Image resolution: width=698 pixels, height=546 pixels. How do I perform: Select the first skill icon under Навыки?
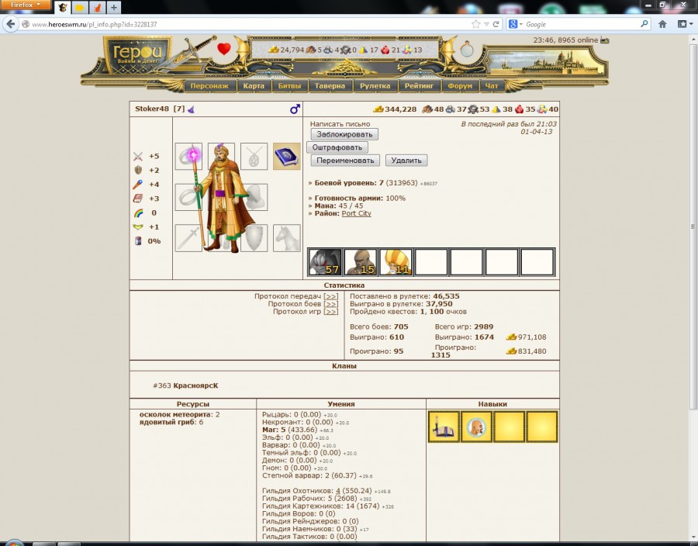(x=444, y=427)
